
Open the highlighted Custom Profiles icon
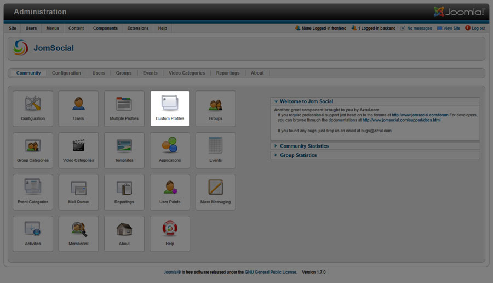(x=170, y=109)
